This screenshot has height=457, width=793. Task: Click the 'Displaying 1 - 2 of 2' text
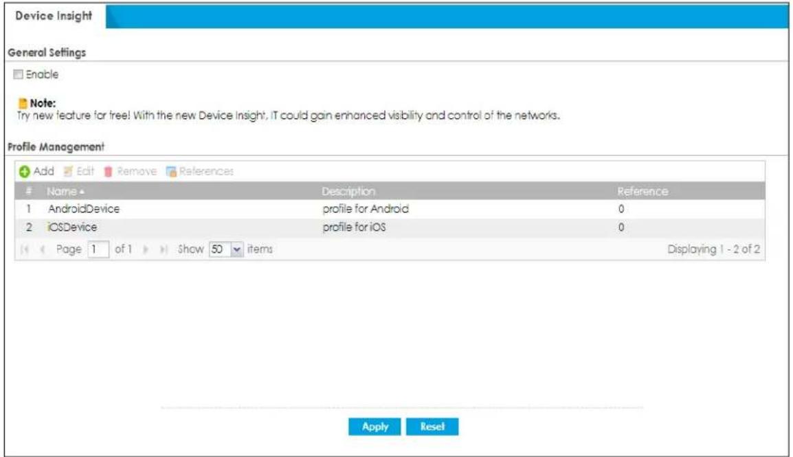pyautogui.click(x=713, y=249)
